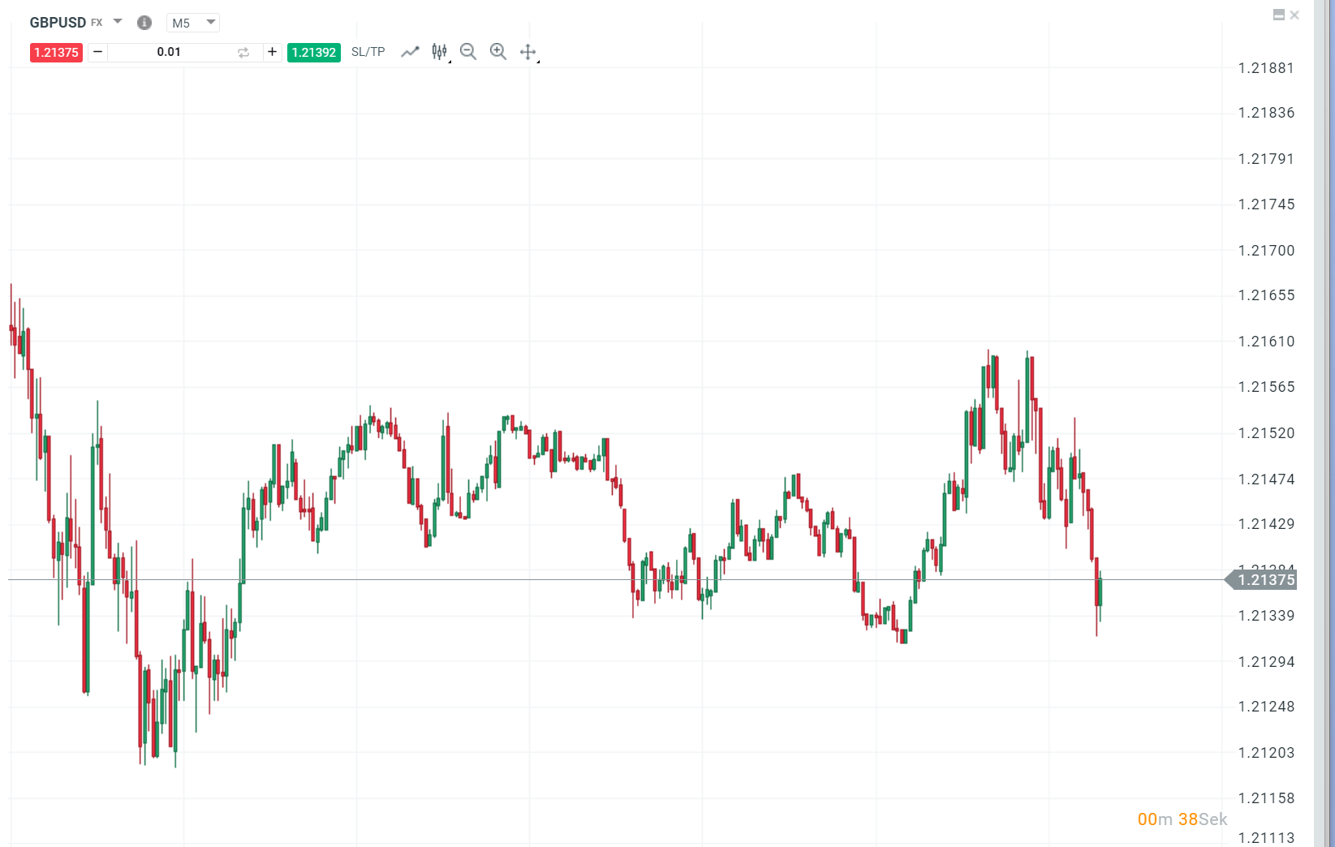Click the chart minimize icon top right

(1277, 15)
